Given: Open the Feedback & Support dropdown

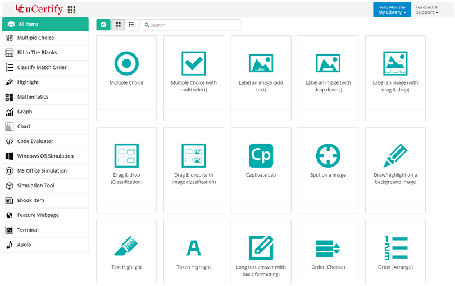Looking at the screenshot, I should (427, 10).
